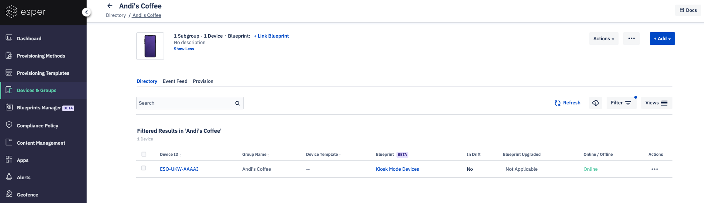Click the Provisioning Methods sidebar icon
704x203 pixels.
[9, 55]
